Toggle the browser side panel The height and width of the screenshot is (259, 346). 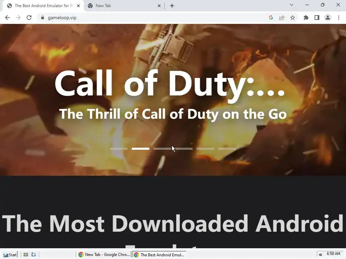coord(317,18)
